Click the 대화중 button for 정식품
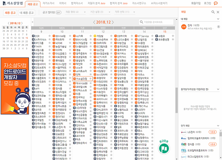The height and width of the screenshot is (160, 222). (x=213, y=144)
